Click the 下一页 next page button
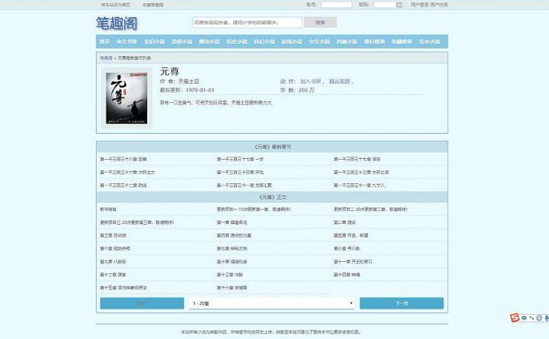Screen dimensions: 549x339 coord(401,303)
